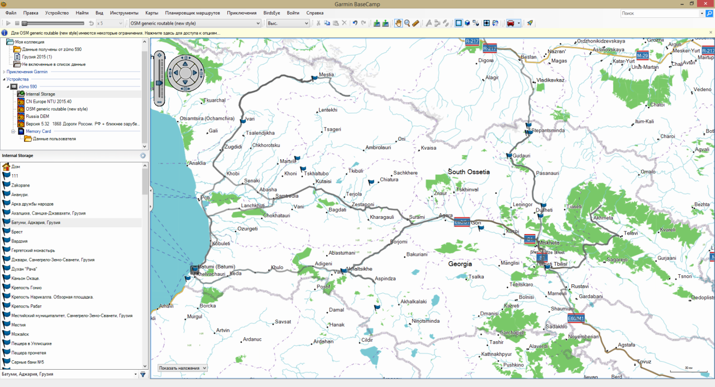Collapse the zūmo 590 device node

pyautogui.click(x=8, y=87)
